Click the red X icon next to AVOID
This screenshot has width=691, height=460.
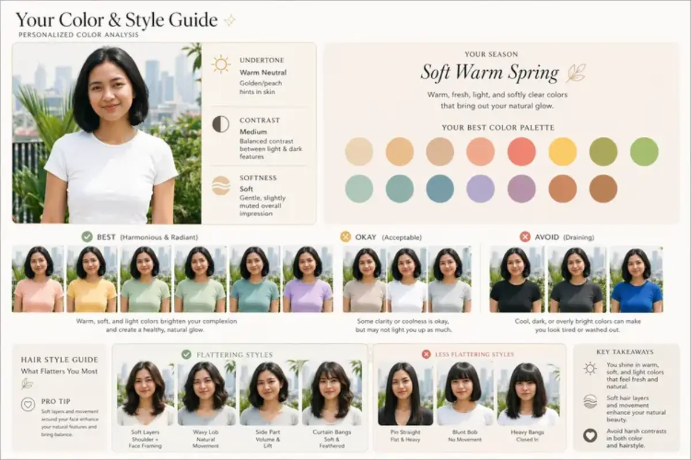525,236
